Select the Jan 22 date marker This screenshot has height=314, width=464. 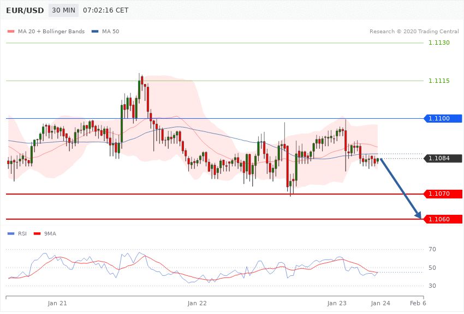pos(197,303)
